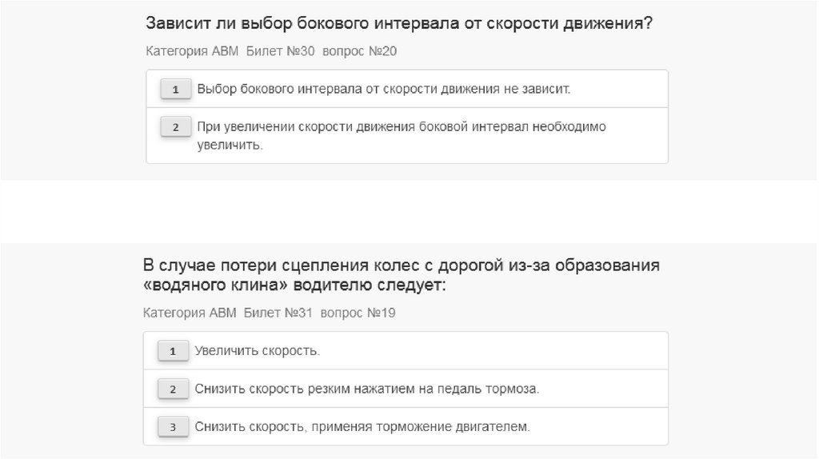819x459 pixels.
Task: Click the heading 'В случае потери сцепления колес'
Action: click(402, 265)
